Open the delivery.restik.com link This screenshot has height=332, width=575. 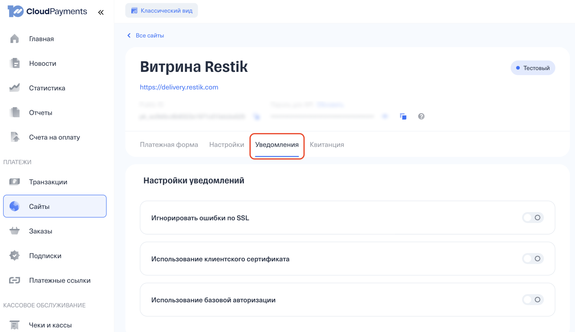coord(179,87)
